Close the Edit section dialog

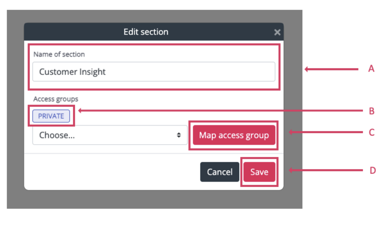tap(277, 32)
